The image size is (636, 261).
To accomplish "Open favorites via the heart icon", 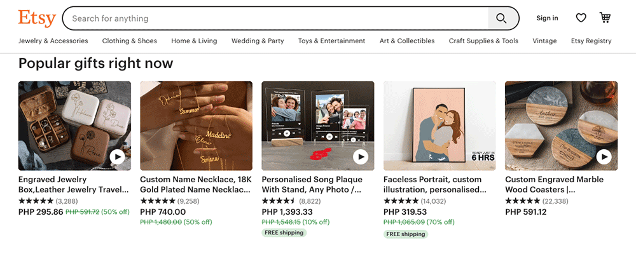I will pos(581,18).
